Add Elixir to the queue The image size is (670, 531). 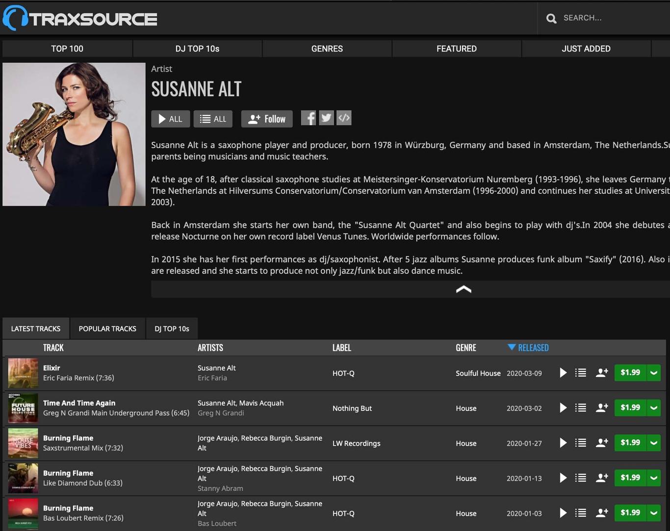click(581, 373)
